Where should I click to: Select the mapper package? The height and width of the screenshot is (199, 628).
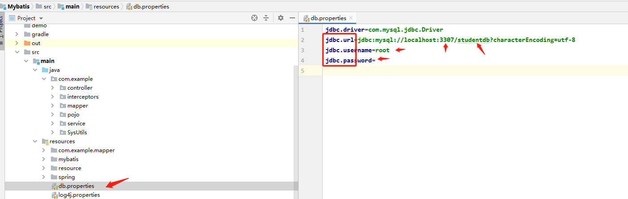coord(78,106)
